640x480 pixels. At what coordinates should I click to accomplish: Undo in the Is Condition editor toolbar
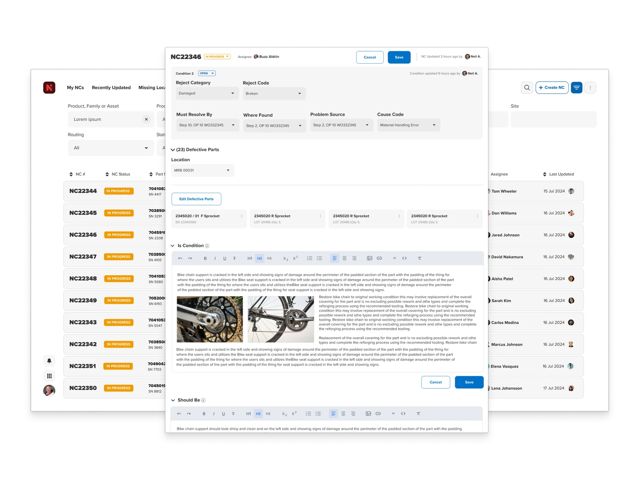coord(180,258)
